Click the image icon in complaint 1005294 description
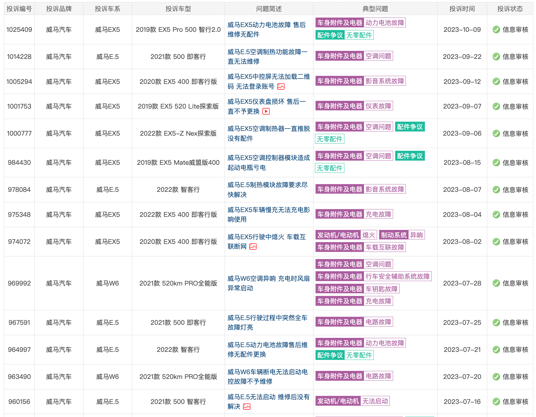The height and width of the screenshot is (417, 536). (x=281, y=87)
